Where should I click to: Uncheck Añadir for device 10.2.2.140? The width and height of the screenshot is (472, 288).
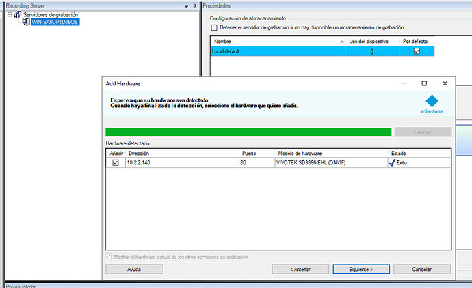116,163
